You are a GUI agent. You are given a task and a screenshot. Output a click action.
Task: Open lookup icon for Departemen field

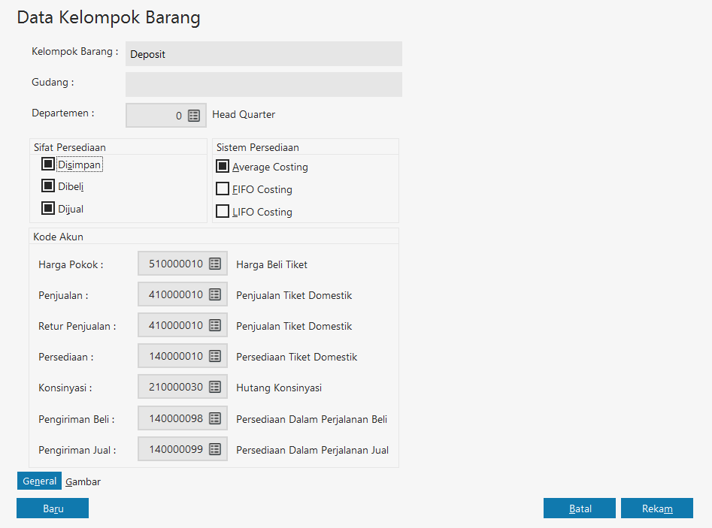194,116
